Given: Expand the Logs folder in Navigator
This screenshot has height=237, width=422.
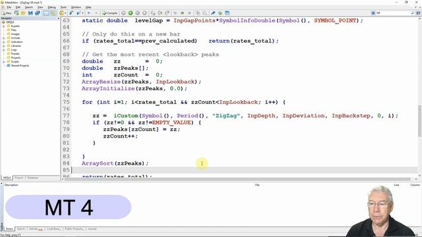Looking at the screenshot, I should pos(4,50).
